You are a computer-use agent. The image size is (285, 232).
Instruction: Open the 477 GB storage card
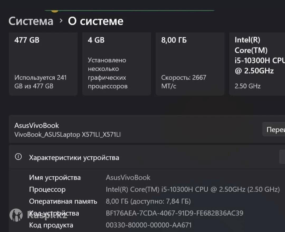point(43,63)
